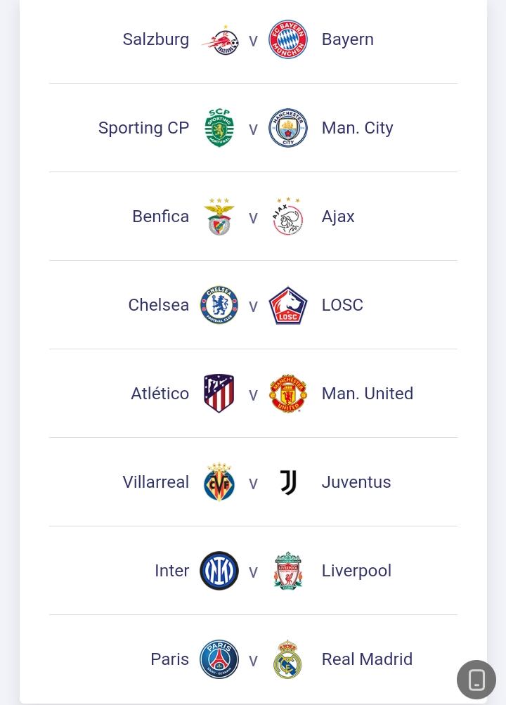The height and width of the screenshot is (705, 506).
Task: Tap the Atlético Madrid crest
Action: tap(219, 394)
